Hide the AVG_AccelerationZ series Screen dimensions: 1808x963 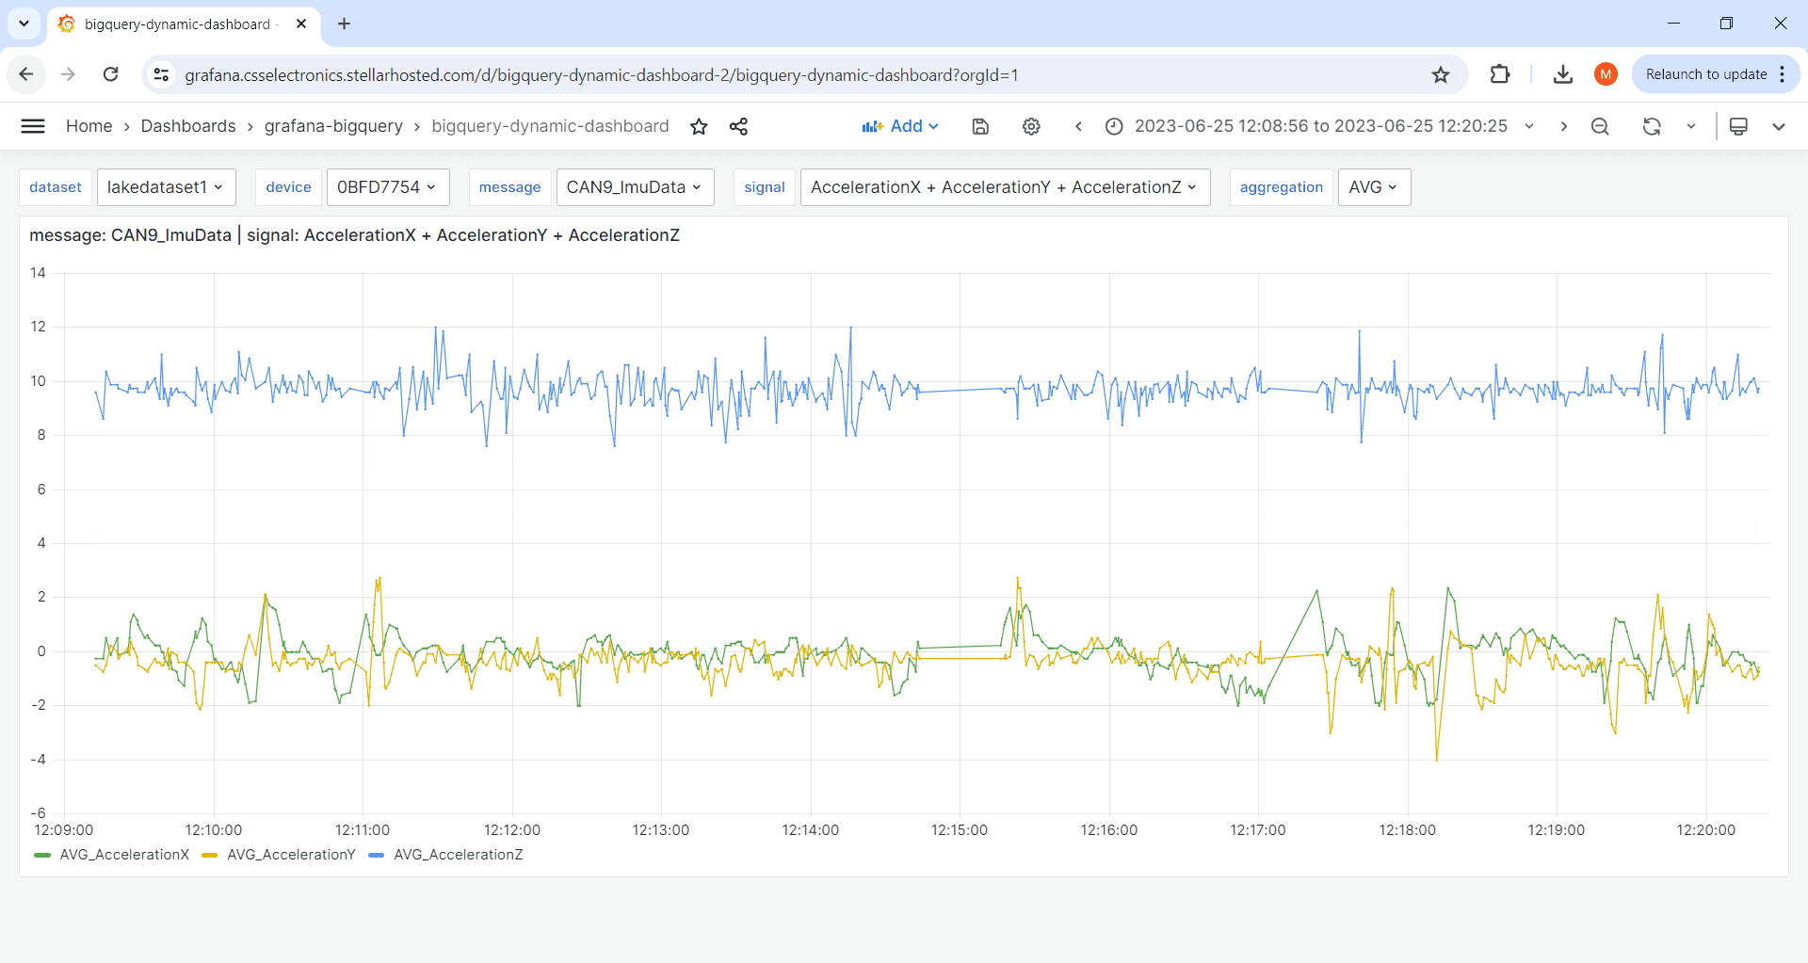coord(458,855)
